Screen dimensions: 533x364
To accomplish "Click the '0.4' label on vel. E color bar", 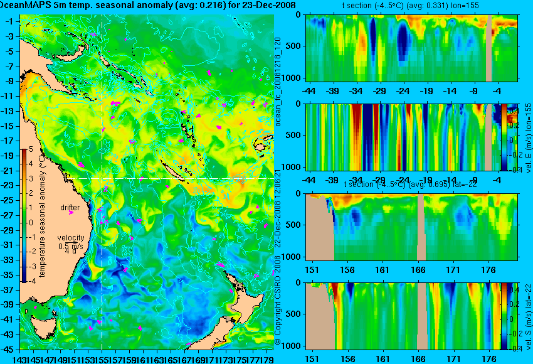I will (513, 111).
